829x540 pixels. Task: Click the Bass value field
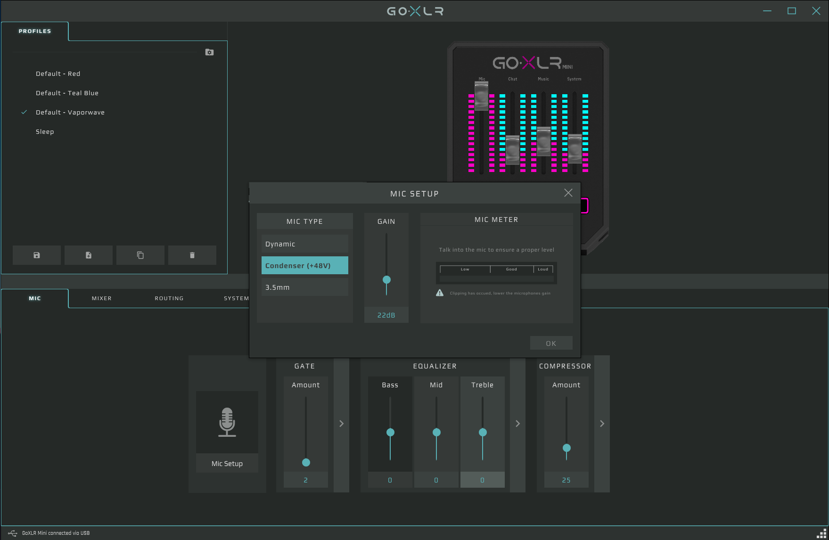(x=390, y=480)
